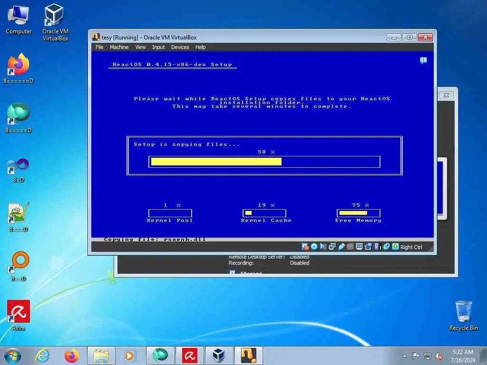Image resolution: width=487 pixels, height=365 pixels.
Task: Click the mouse integration status icon
Action: point(386,247)
